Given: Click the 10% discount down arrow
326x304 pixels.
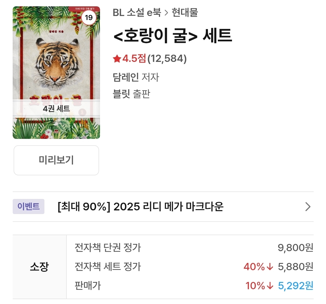Looking at the screenshot, I should coord(270,286).
